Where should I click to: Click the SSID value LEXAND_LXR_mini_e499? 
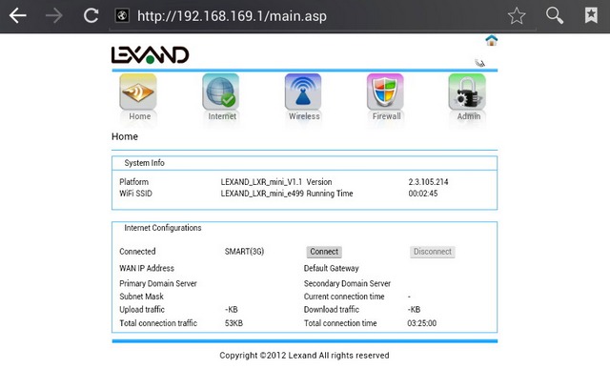point(262,194)
